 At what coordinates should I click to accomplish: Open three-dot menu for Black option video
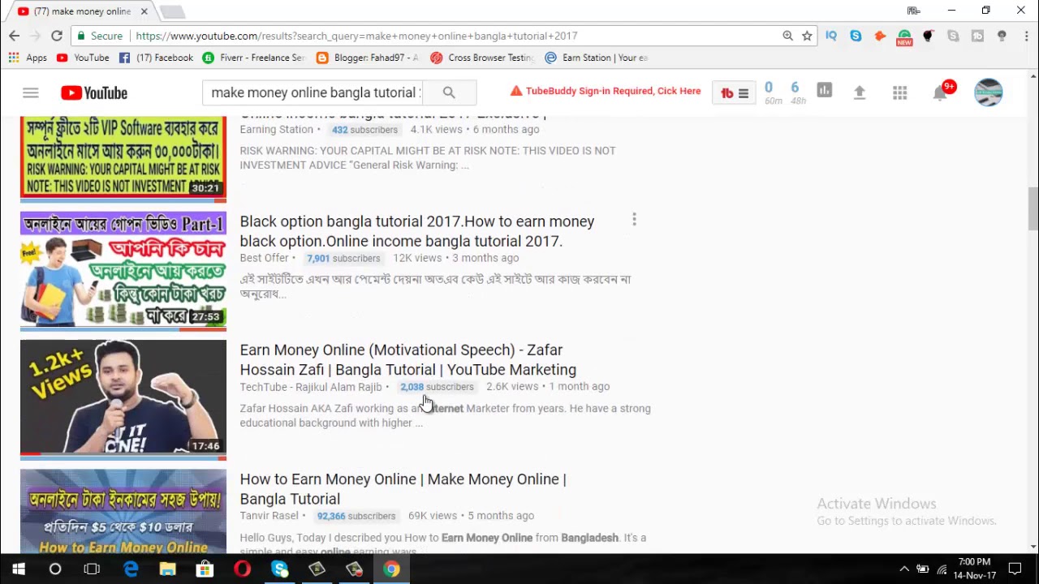(x=634, y=220)
